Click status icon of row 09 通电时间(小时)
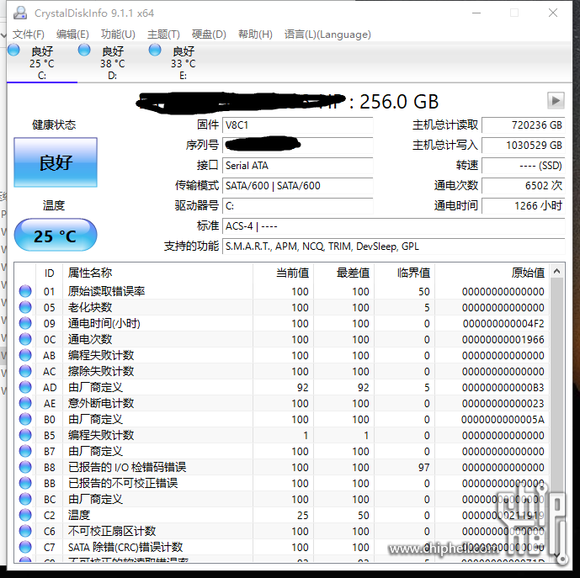580x578 pixels. click(25, 323)
